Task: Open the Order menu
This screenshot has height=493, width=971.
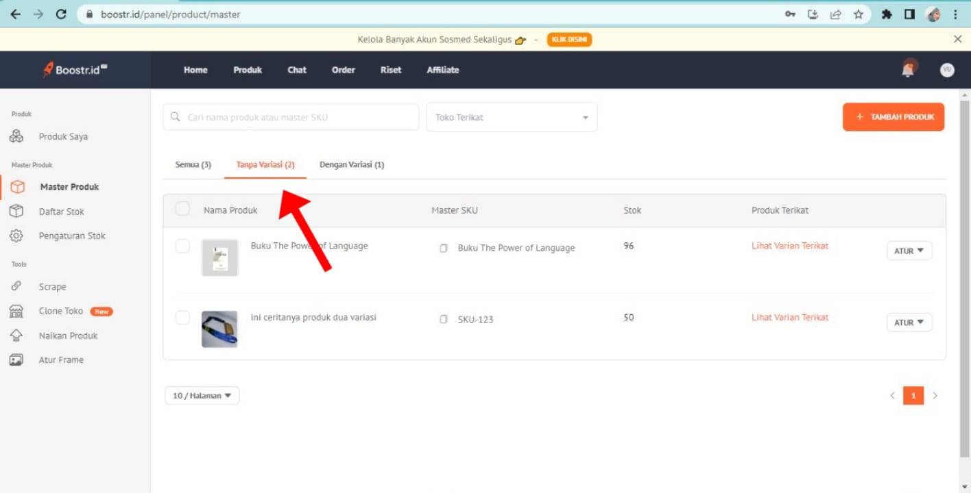Action: tap(344, 70)
